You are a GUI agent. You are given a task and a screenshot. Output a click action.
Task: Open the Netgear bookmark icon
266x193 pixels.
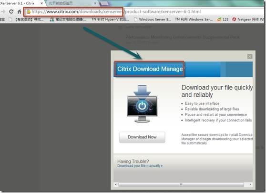pos(234,20)
